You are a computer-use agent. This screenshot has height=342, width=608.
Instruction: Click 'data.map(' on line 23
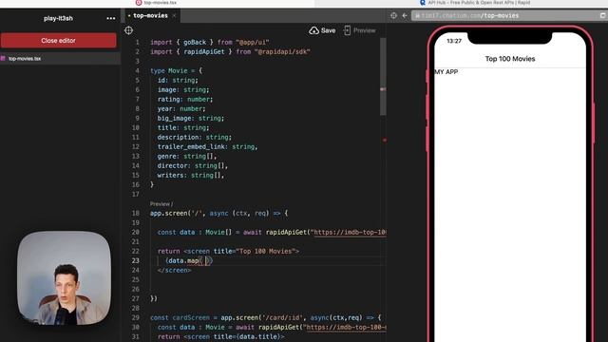point(185,260)
